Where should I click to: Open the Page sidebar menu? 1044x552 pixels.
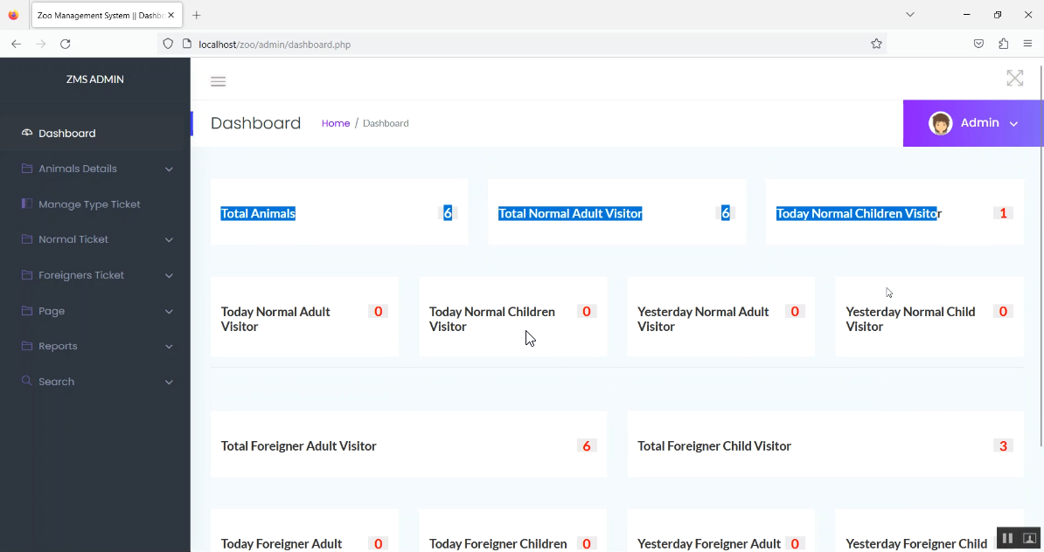pos(52,311)
